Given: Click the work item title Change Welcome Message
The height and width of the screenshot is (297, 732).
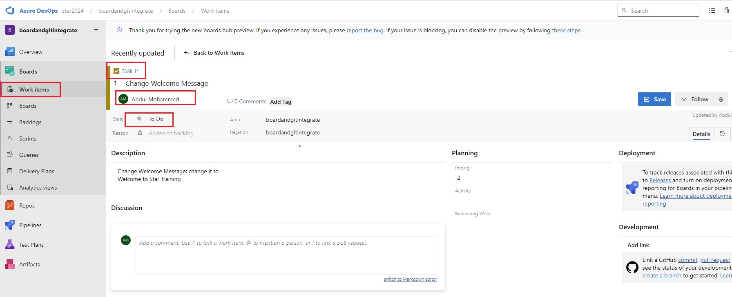Looking at the screenshot, I should [x=167, y=83].
